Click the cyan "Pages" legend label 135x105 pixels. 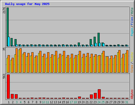132,32
